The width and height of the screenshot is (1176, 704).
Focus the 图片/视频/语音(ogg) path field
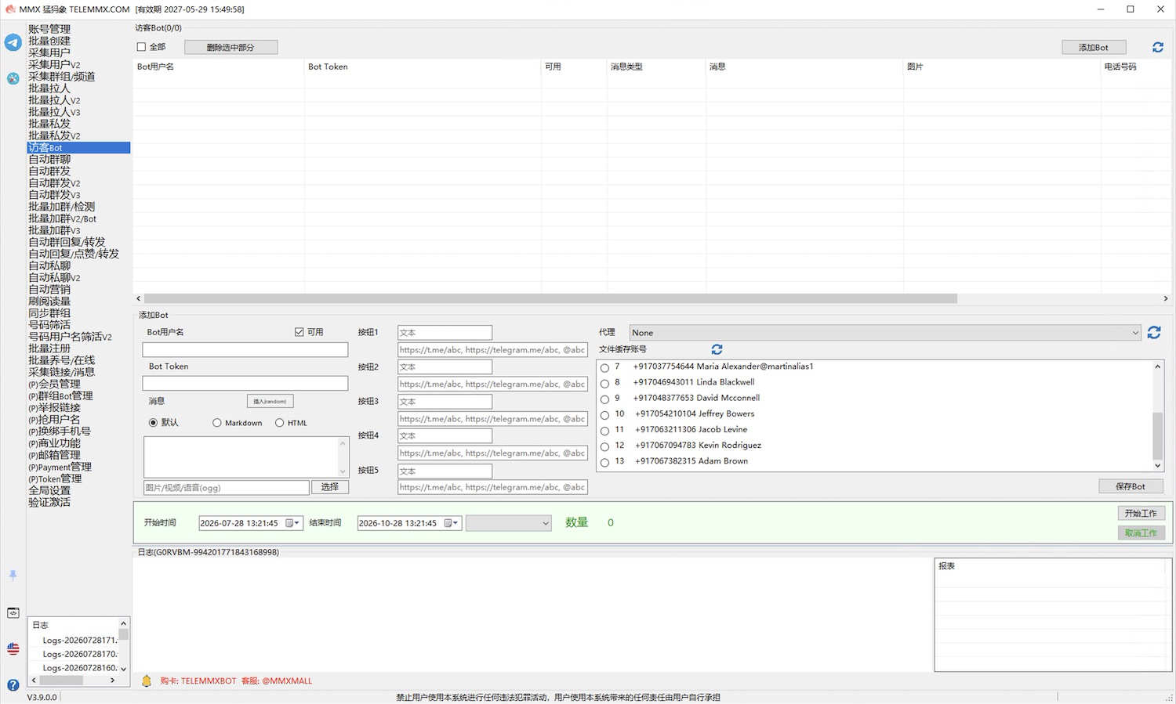point(226,487)
